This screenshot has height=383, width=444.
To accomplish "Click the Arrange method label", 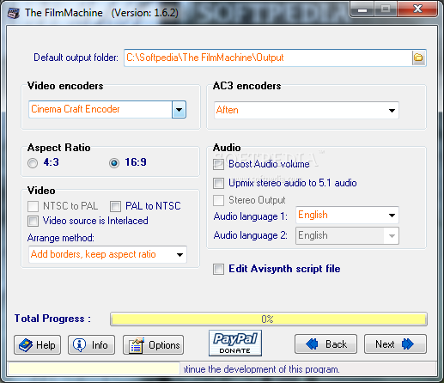I will click(x=61, y=238).
